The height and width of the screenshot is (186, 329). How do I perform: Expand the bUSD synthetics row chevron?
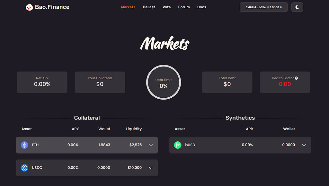(304, 145)
